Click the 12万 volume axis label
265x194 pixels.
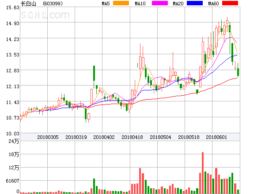14,168
